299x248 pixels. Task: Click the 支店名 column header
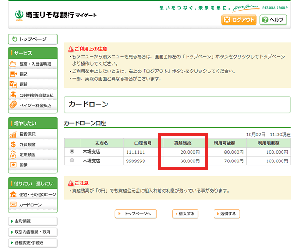click(x=101, y=143)
